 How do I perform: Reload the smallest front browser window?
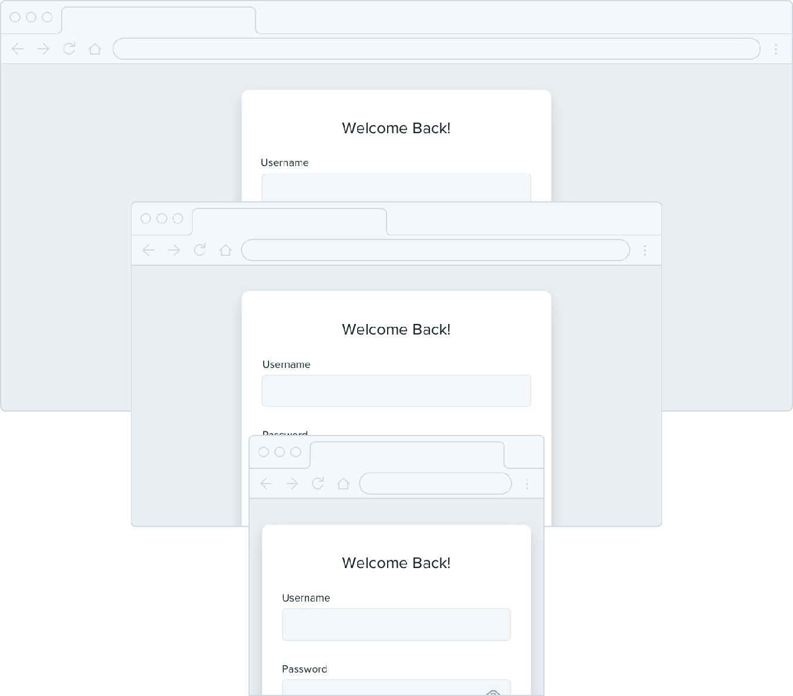(318, 484)
